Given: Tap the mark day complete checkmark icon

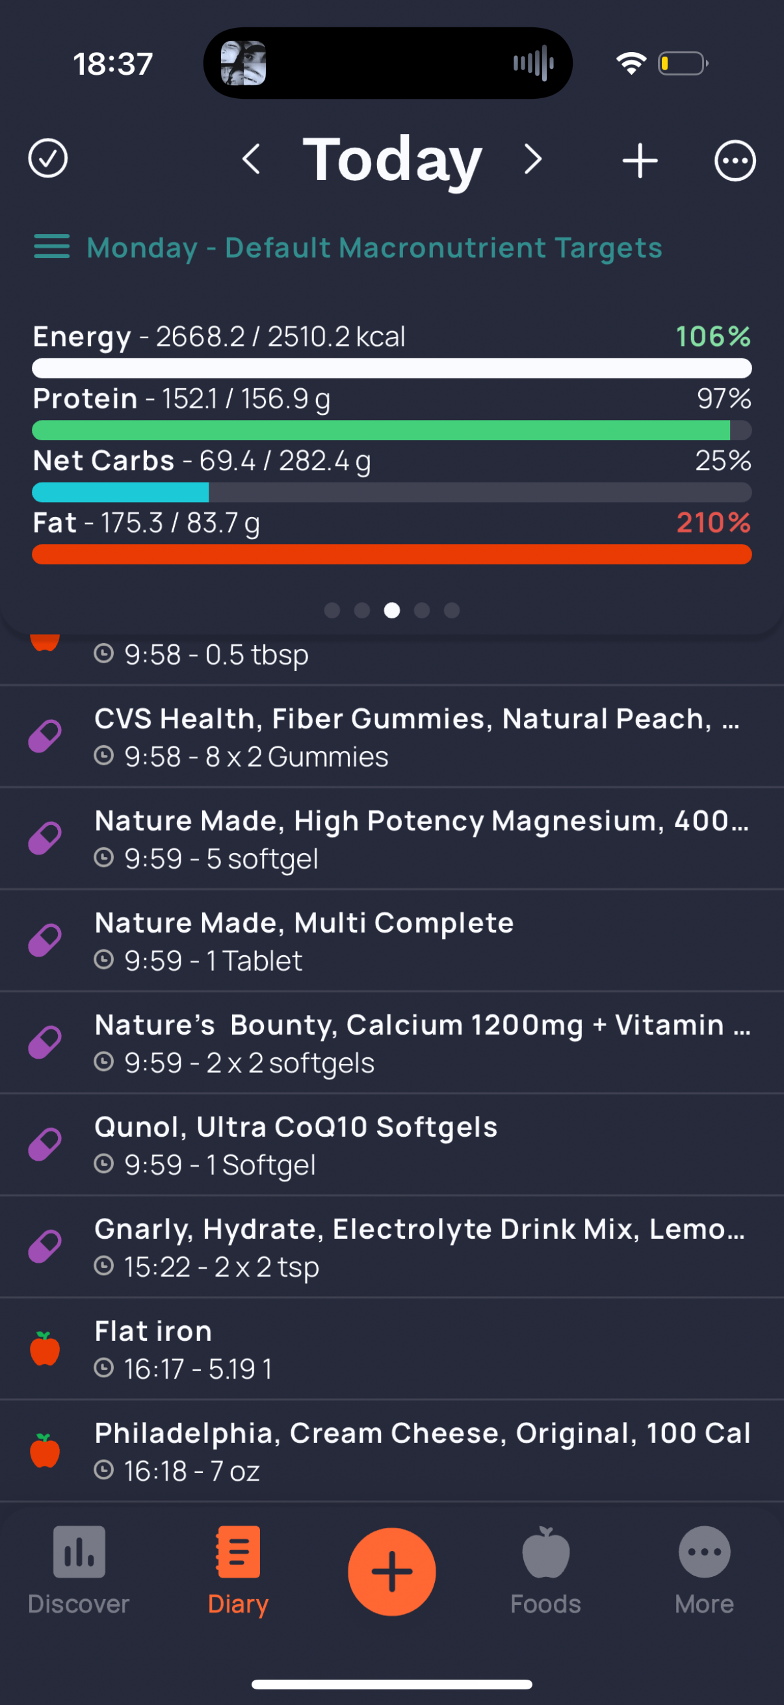Looking at the screenshot, I should [x=47, y=159].
